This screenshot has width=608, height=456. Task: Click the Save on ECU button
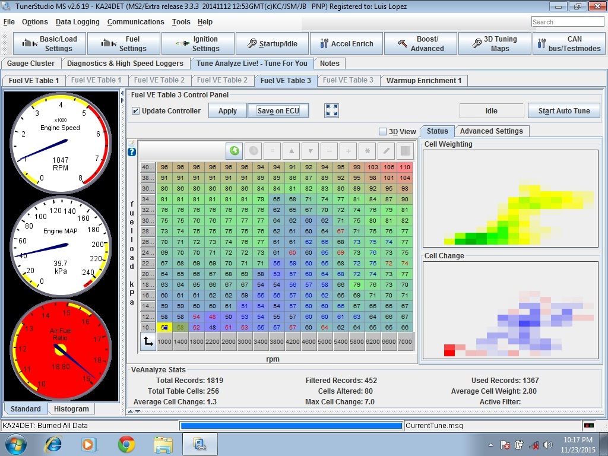(278, 111)
